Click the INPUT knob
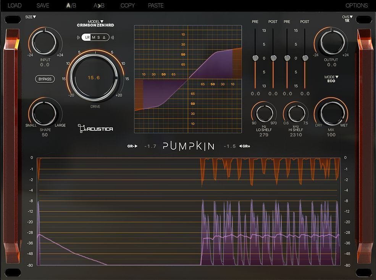The height and width of the screenshot is (280, 376). coord(44,43)
